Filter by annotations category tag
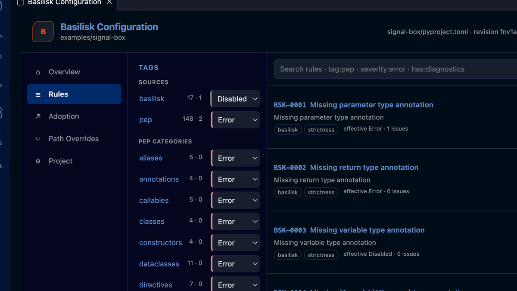Screen dimensions: 517x291 pos(159,179)
